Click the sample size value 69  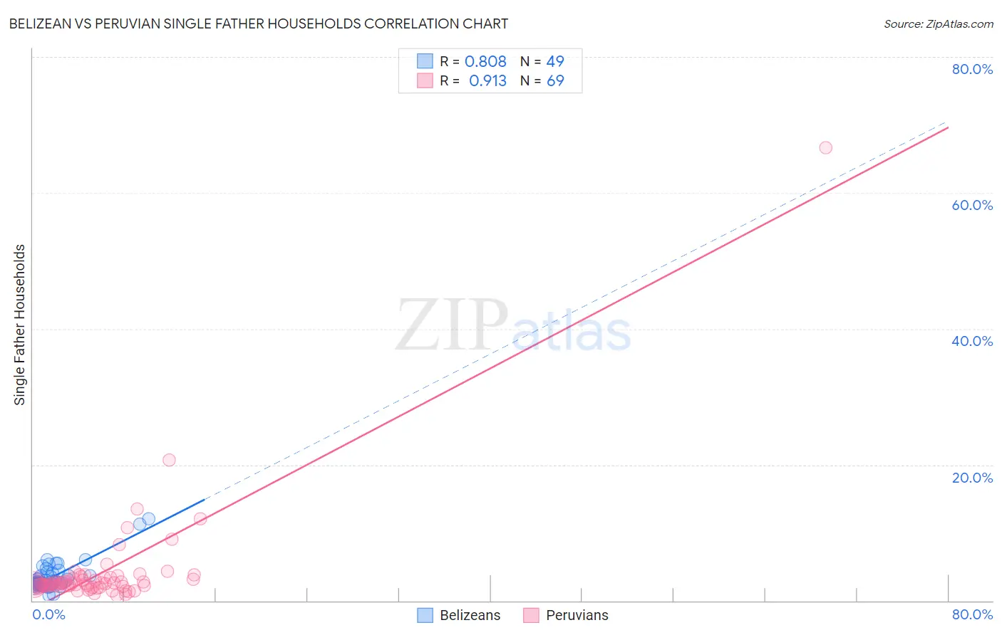[555, 80]
